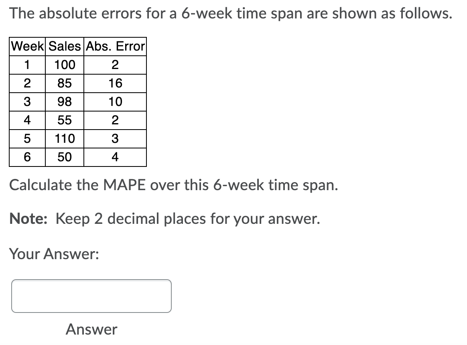Click the Sales column header
This screenshot has width=467, height=345.
(64, 46)
